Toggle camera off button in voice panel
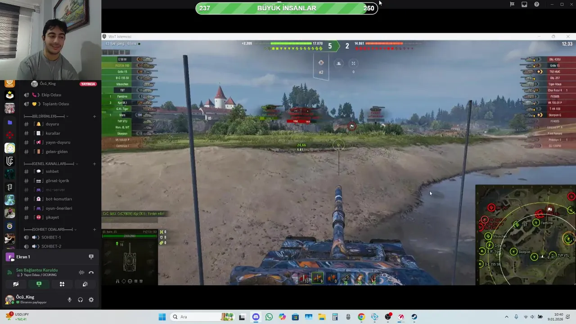 (16, 284)
